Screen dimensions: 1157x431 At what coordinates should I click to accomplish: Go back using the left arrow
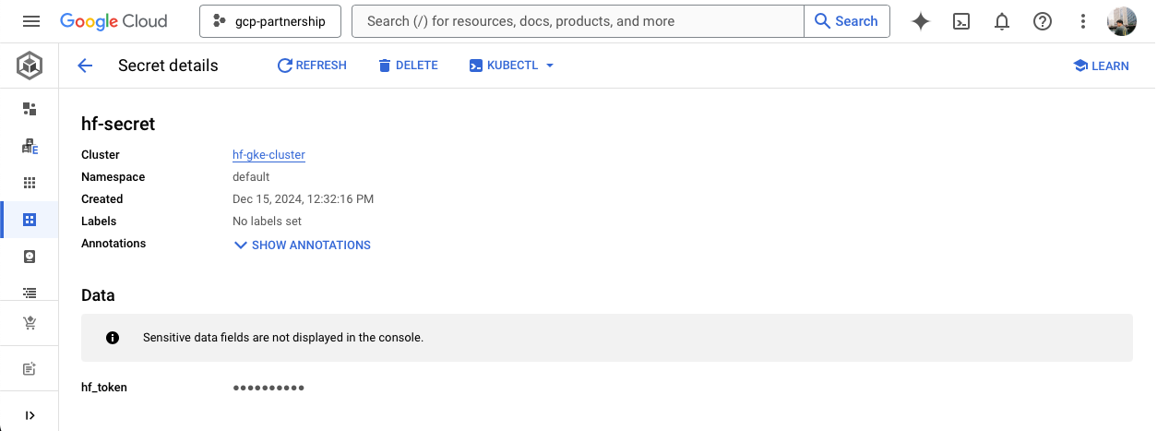tap(85, 66)
